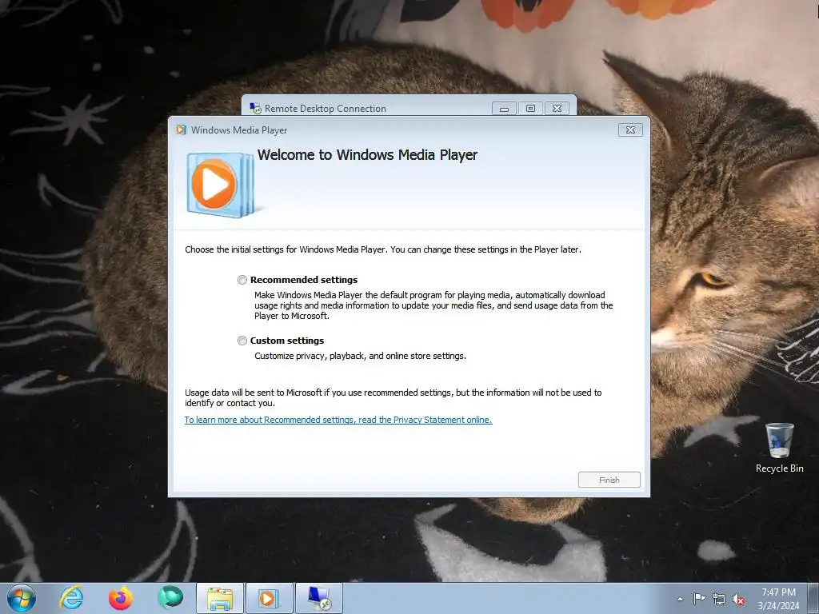The height and width of the screenshot is (614, 819).
Task: Close the Windows Media Player setup dialog
Action: [630, 130]
